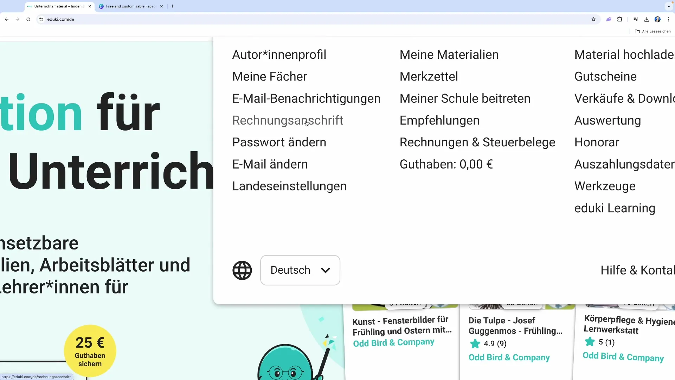Open Chrome Downloads icon

click(646, 19)
